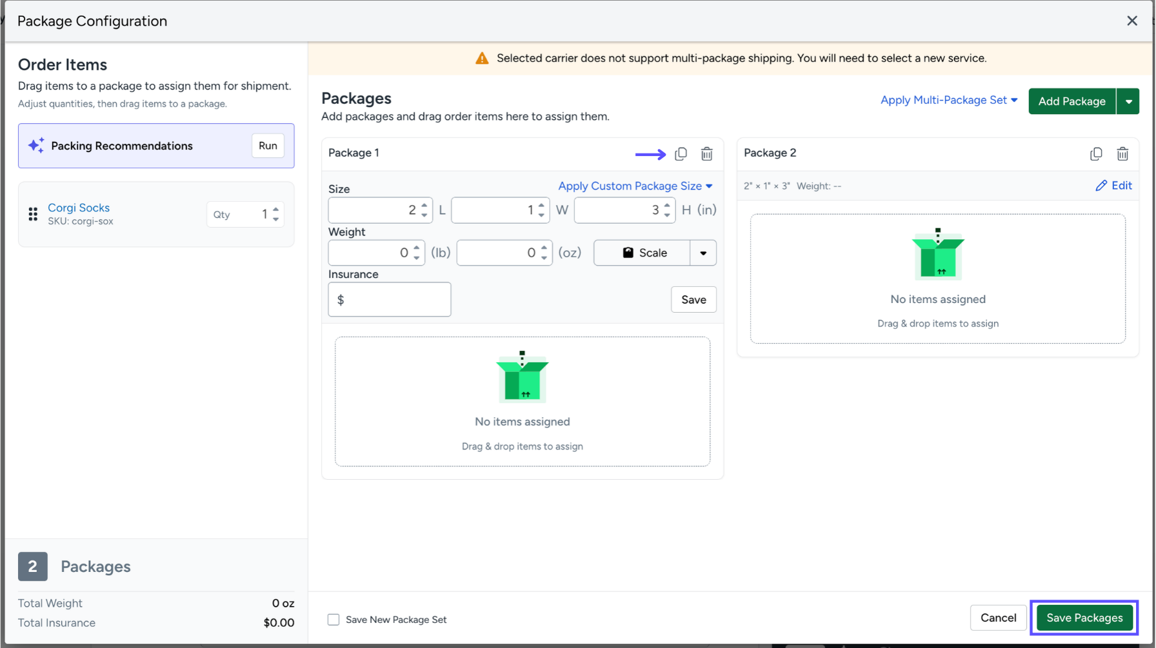The width and height of the screenshot is (1156, 648).
Task: Cancel the package configuration
Action: pos(998,618)
